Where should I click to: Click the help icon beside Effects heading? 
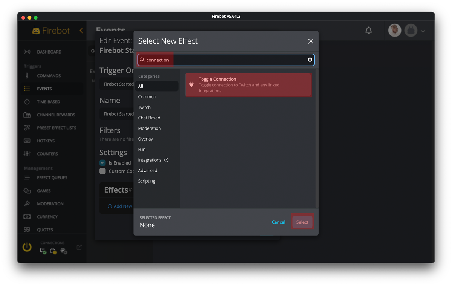131,190
